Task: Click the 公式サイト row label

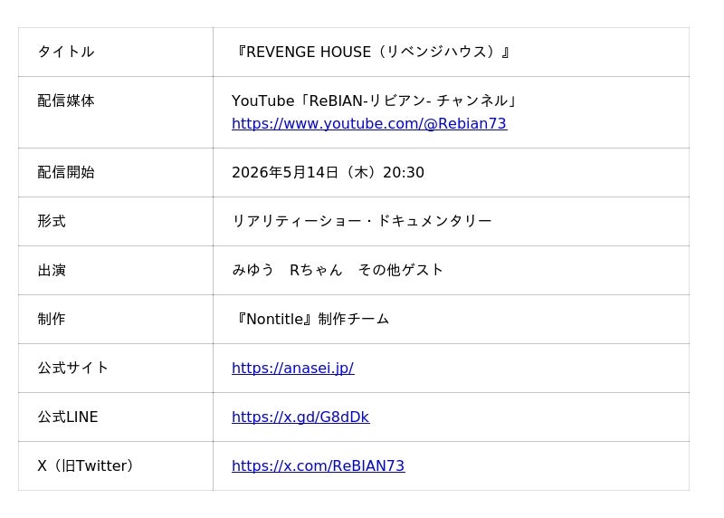Action: [x=72, y=369]
